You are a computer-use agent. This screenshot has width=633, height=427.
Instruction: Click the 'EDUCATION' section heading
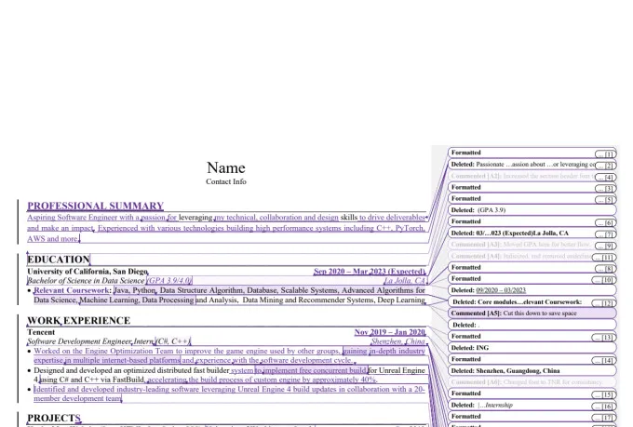coord(59,260)
